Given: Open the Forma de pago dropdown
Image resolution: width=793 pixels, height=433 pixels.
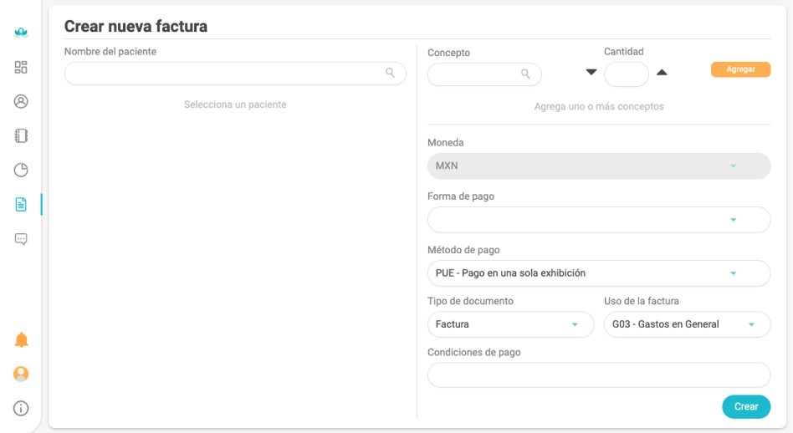Looking at the screenshot, I should (599, 220).
